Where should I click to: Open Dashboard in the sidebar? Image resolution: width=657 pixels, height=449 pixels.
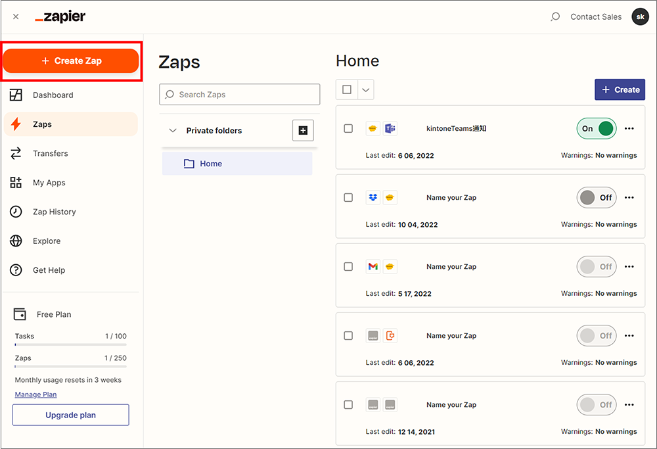pos(71,95)
